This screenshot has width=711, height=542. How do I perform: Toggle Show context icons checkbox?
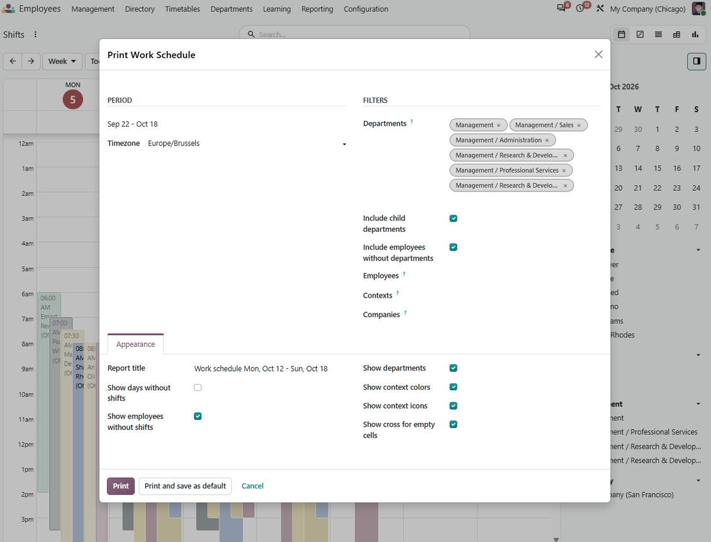click(454, 406)
